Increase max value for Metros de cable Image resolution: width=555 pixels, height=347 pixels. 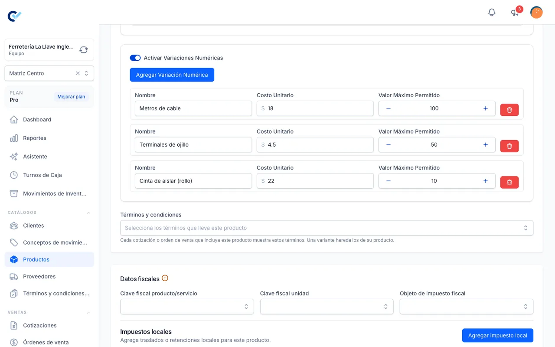pos(486,108)
